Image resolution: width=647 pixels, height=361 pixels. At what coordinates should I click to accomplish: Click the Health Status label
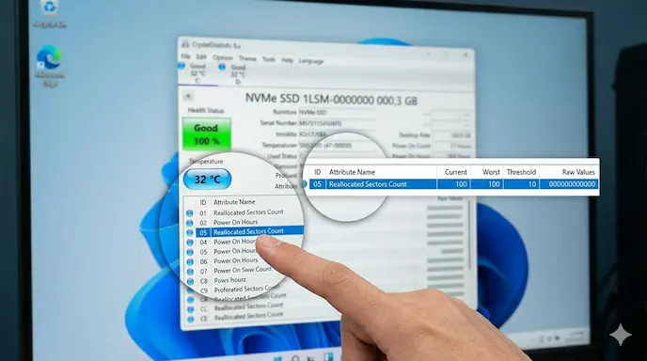coord(206,111)
